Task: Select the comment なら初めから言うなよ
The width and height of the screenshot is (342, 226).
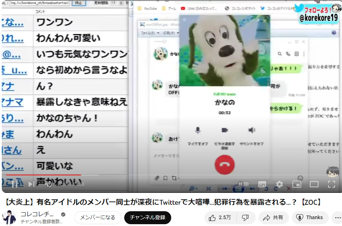Action: [x=82, y=70]
